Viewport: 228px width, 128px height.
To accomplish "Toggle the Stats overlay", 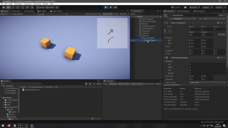I will pos(116,14).
